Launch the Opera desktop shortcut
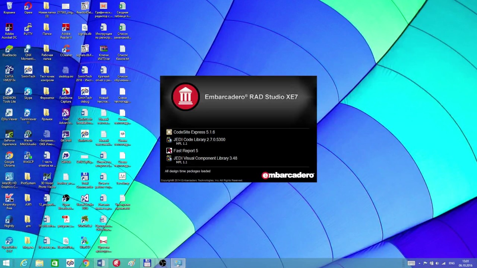477x268 pixels. point(28,8)
